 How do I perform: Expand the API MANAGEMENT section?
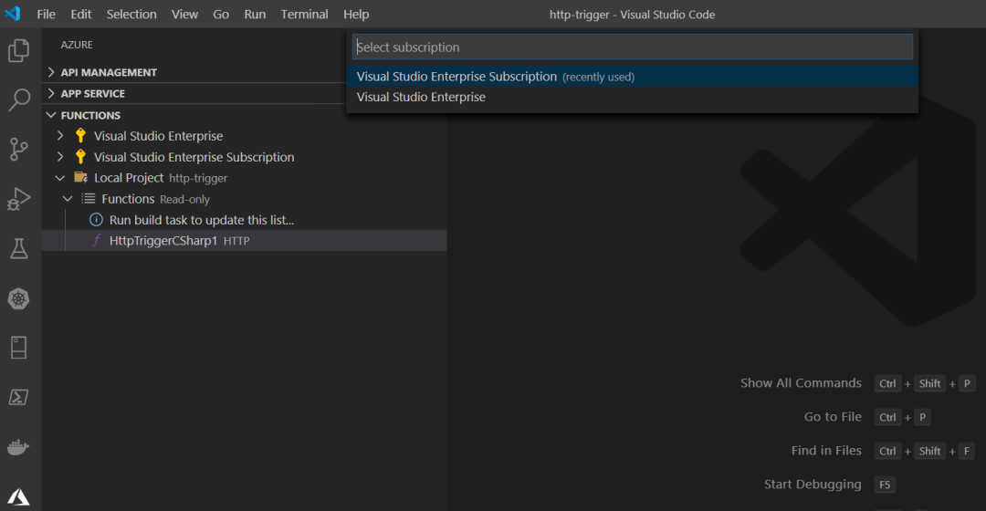pyautogui.click(x=51, y=72)
